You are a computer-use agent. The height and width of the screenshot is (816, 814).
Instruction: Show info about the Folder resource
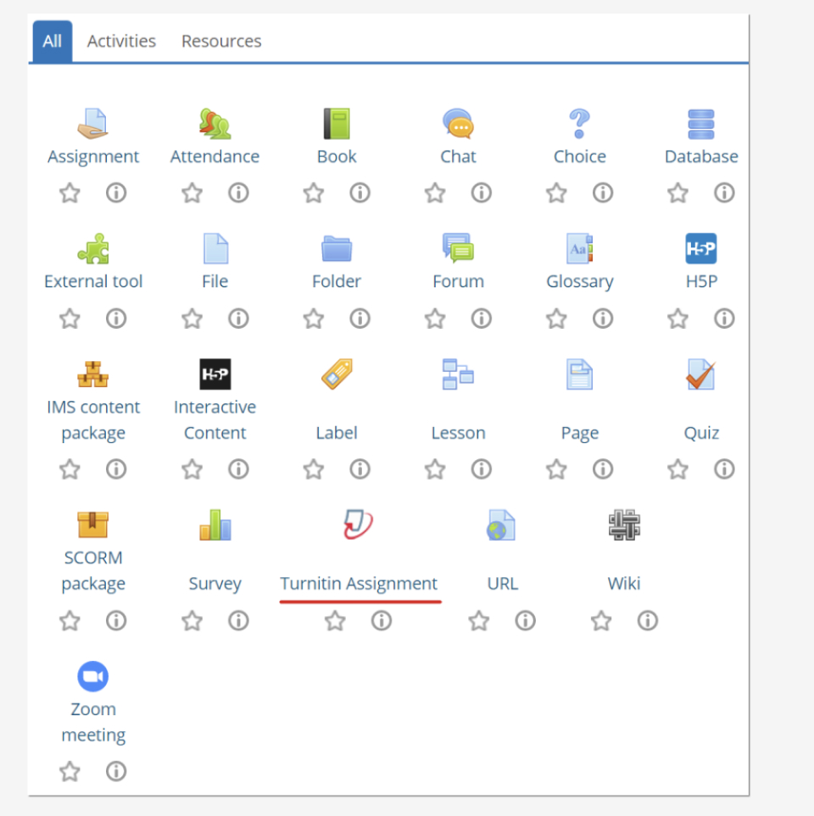[x=360, y=319]
